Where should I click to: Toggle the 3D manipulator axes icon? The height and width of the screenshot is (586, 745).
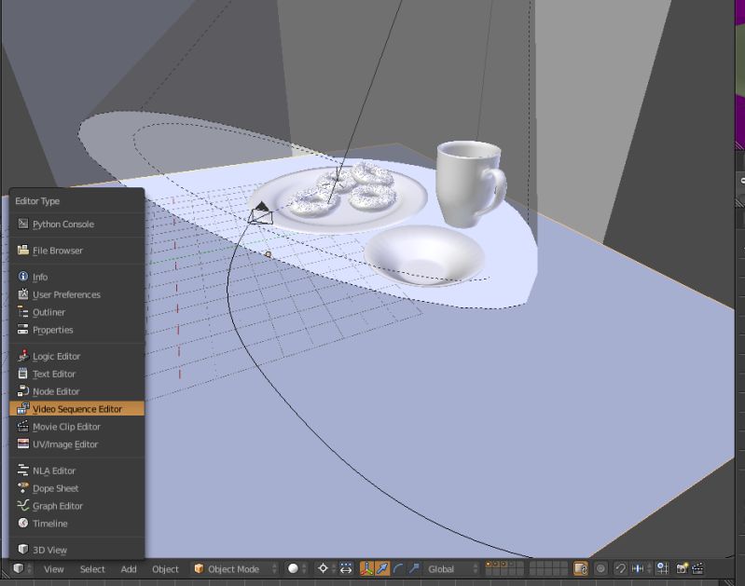pyautogui.click(x=366, y=568)
